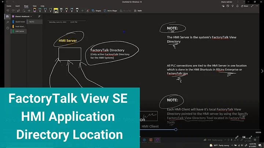Image resolution: width=264 pixels, height=148 pixels.
Task: Open Recent Notes clock icon
Action: [7, 28]
